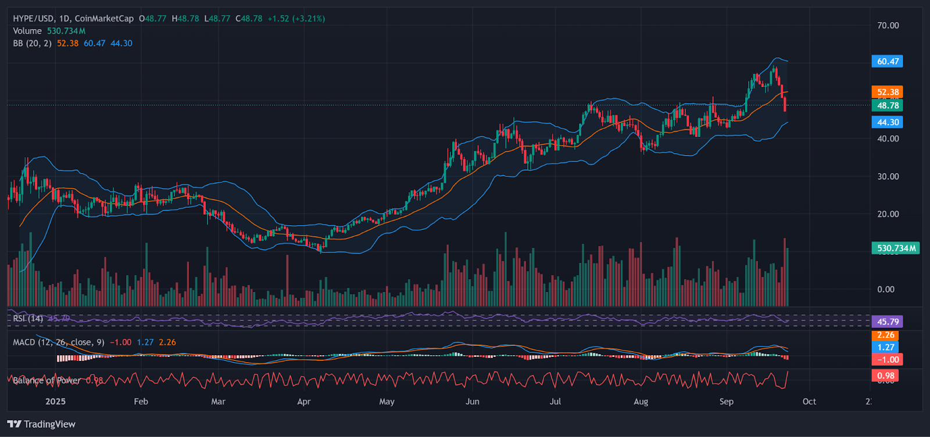Click the latest red candle near 48.78

point(785,104)
